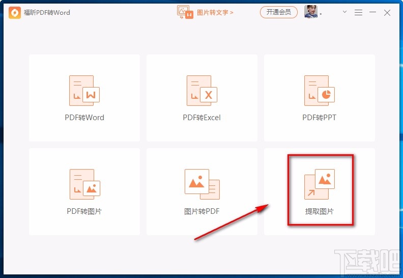Viewport: 403px width, 278px height.
Task: Minimize the 福昕PDF转Word window
Action: tap(372, 12)
